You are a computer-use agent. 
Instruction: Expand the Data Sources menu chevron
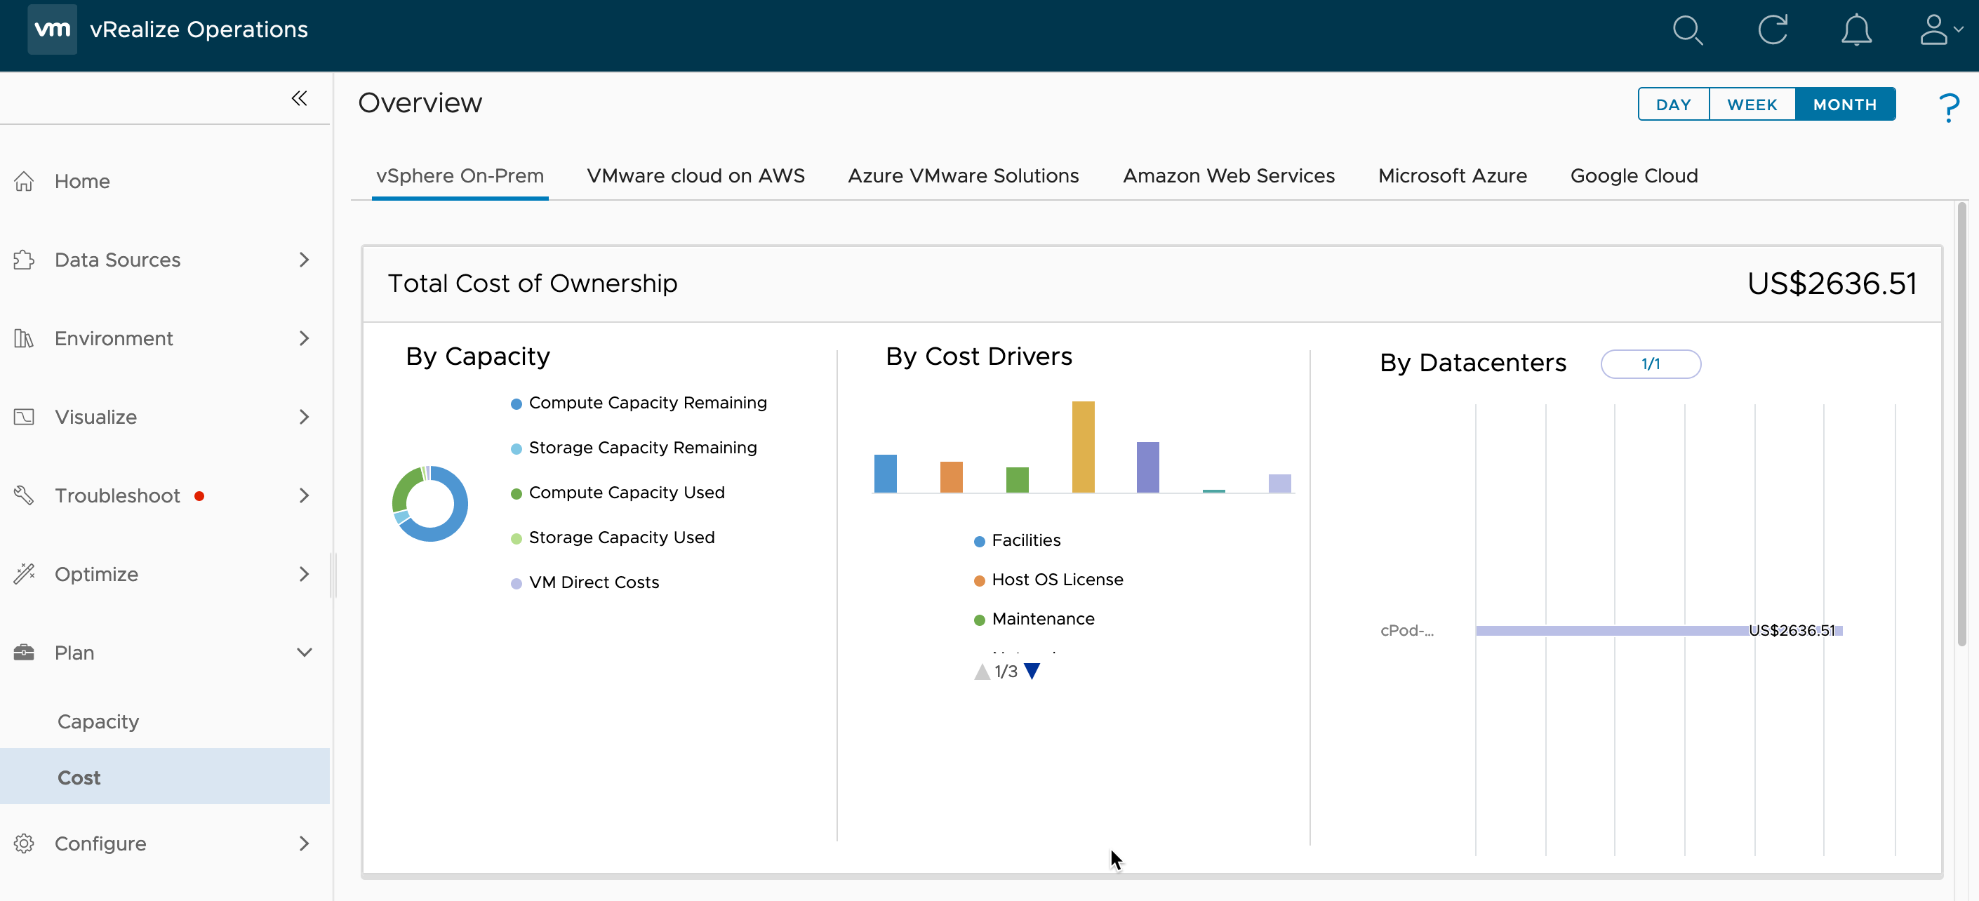coord(305,260)
